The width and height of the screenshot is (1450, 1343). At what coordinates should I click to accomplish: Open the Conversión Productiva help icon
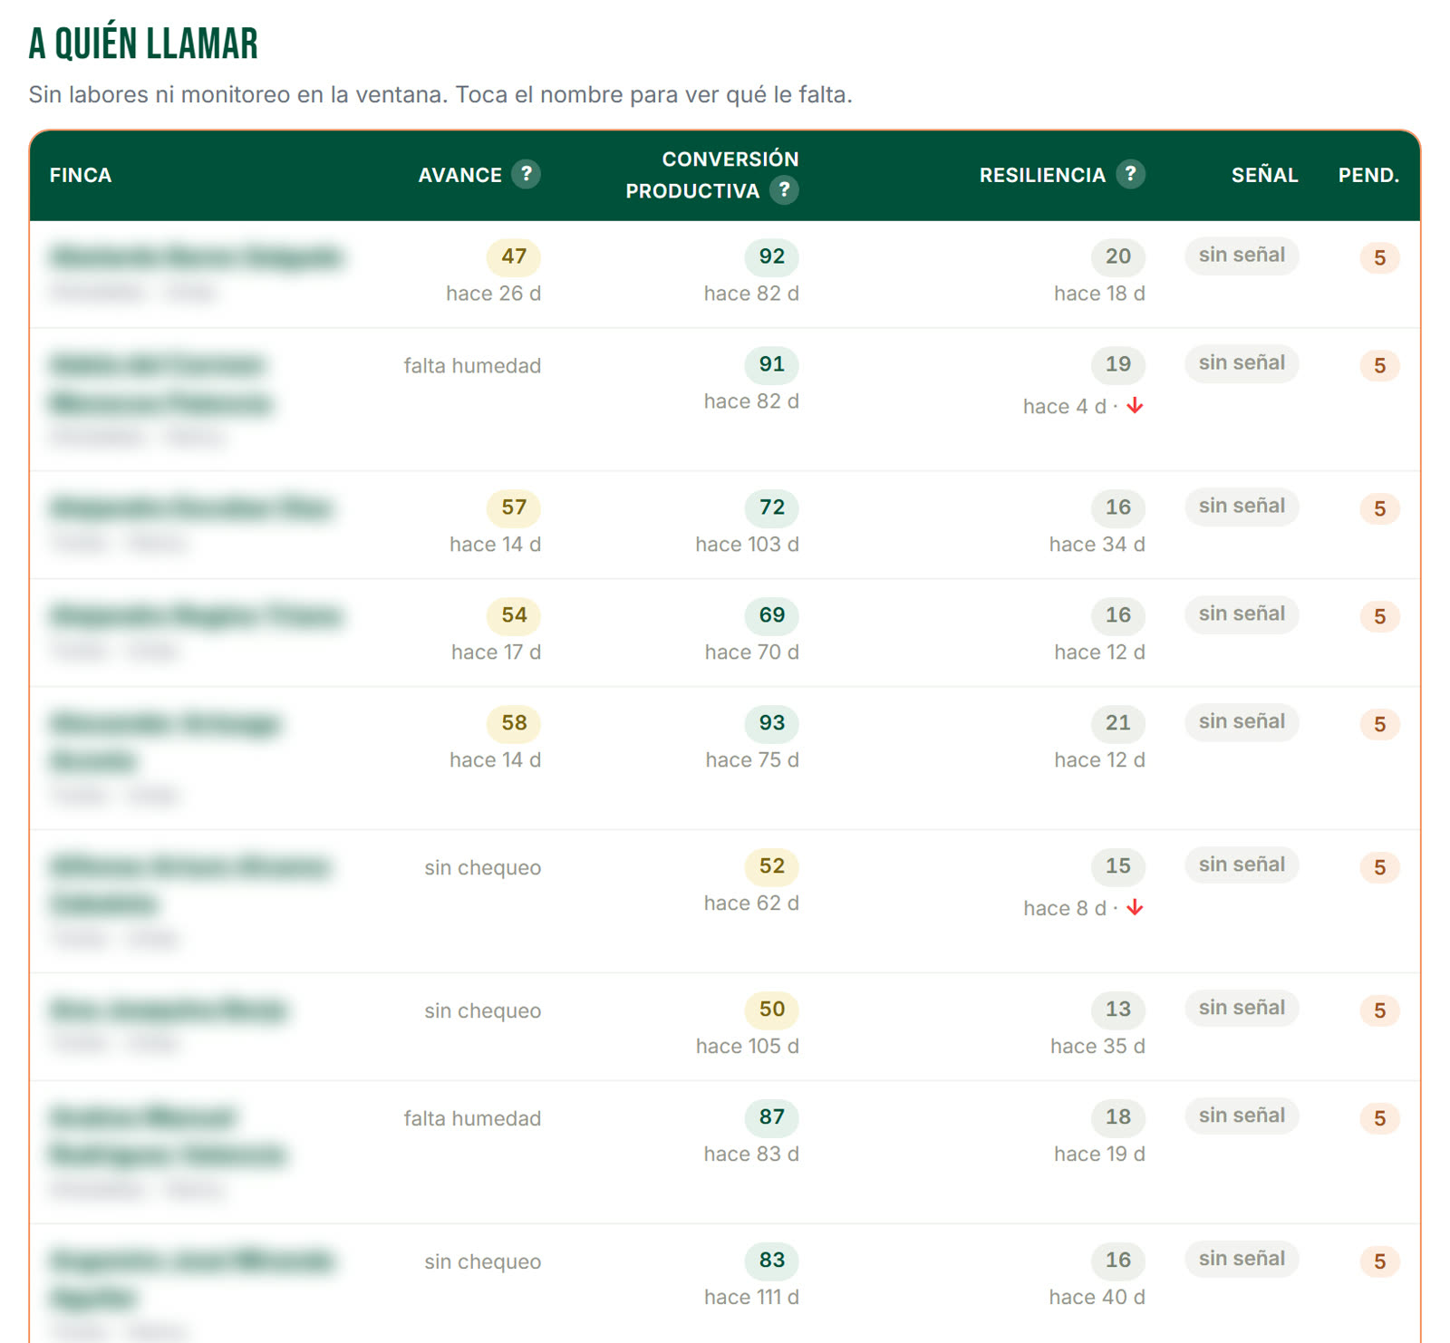coord(784,190)
